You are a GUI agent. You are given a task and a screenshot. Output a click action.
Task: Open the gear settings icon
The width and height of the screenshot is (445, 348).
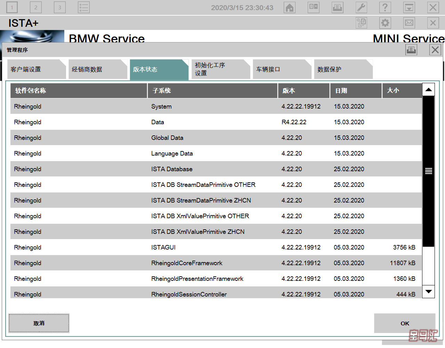pos(385,23)
